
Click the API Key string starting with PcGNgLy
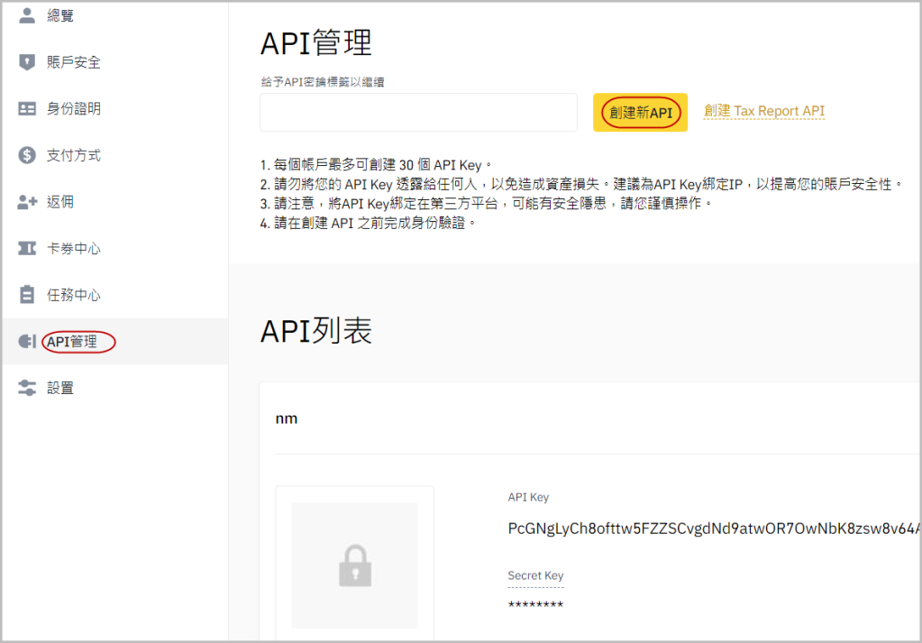tap(714, 529)
